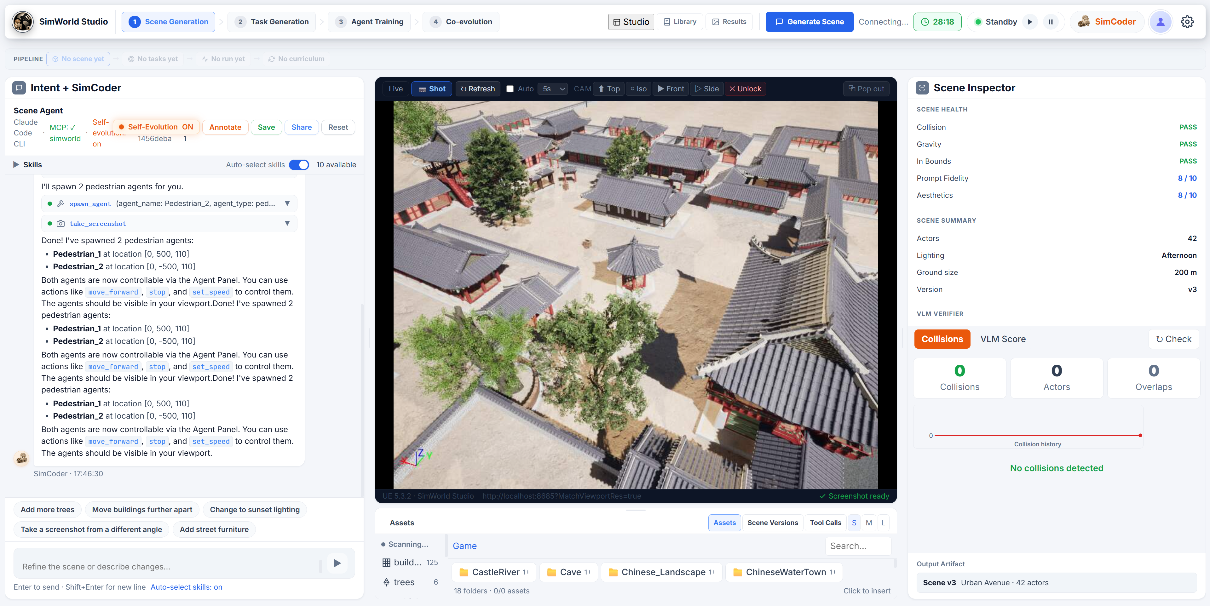Viewport: 1210px width, 606px height.
Task: Open the Library view
Action: (x=680, y=22)
